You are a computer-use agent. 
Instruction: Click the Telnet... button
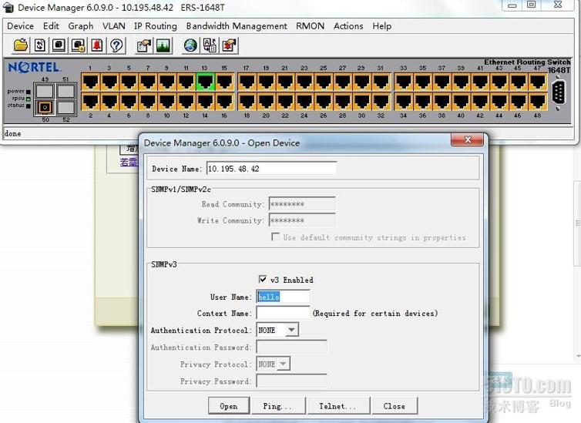click(x=338, y=406)
